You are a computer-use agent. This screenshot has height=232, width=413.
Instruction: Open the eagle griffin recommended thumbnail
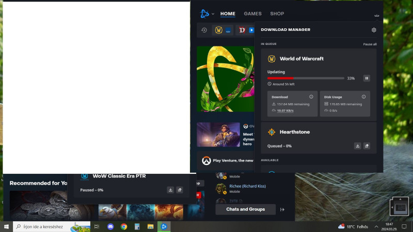[113, 212]
